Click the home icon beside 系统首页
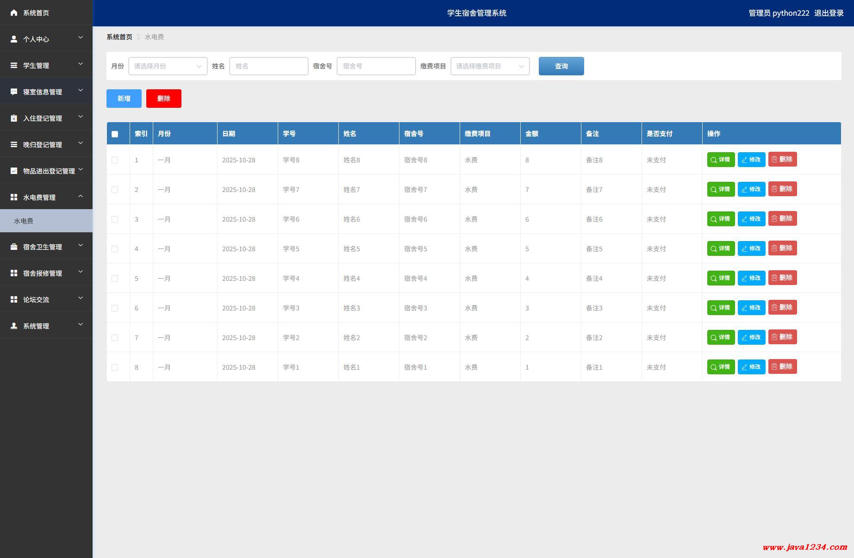This screenshot has height=558, width=854. (14, 13)
